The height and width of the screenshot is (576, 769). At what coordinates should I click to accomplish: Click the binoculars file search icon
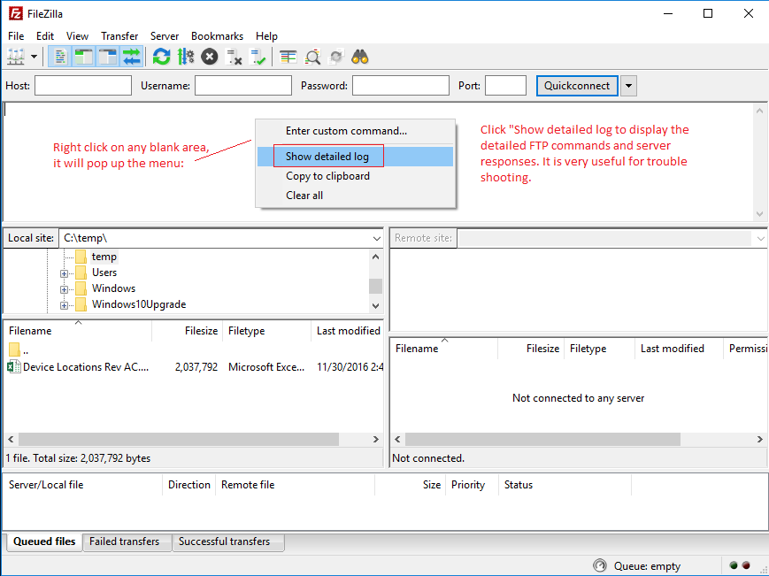point(360,57)
